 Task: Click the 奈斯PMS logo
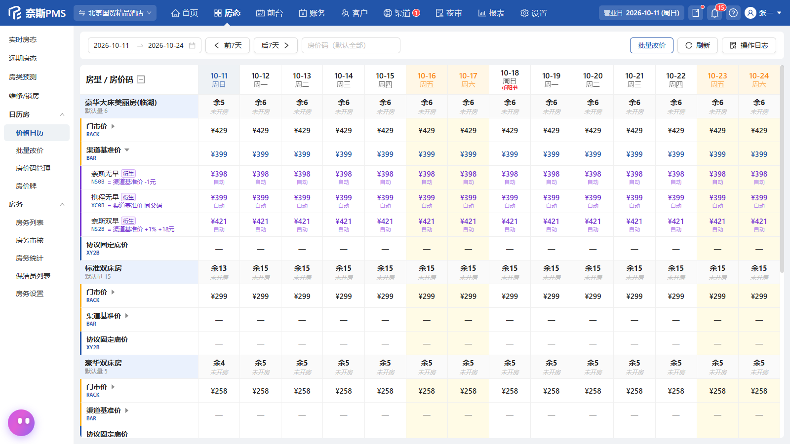click(37, 13)
